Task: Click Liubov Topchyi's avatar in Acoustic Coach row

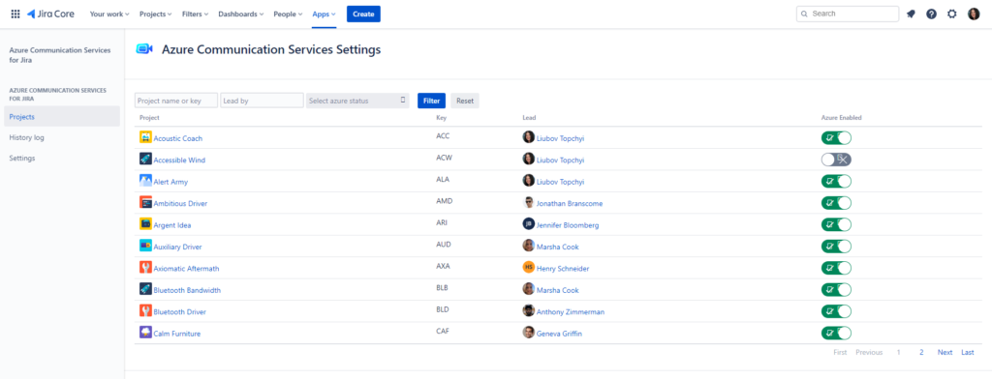Action: click(528, 137)
